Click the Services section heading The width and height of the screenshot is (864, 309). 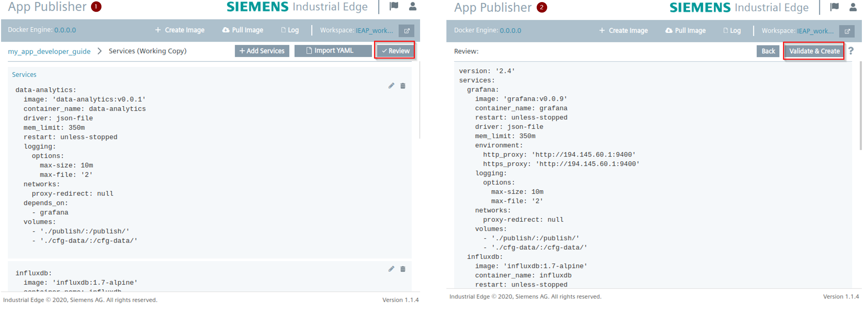coord(24,74)
